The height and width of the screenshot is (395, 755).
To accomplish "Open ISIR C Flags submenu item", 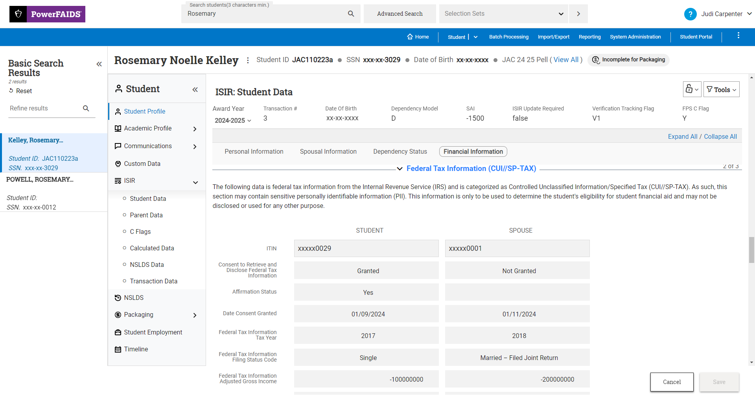I will click(x=140, y=232).
